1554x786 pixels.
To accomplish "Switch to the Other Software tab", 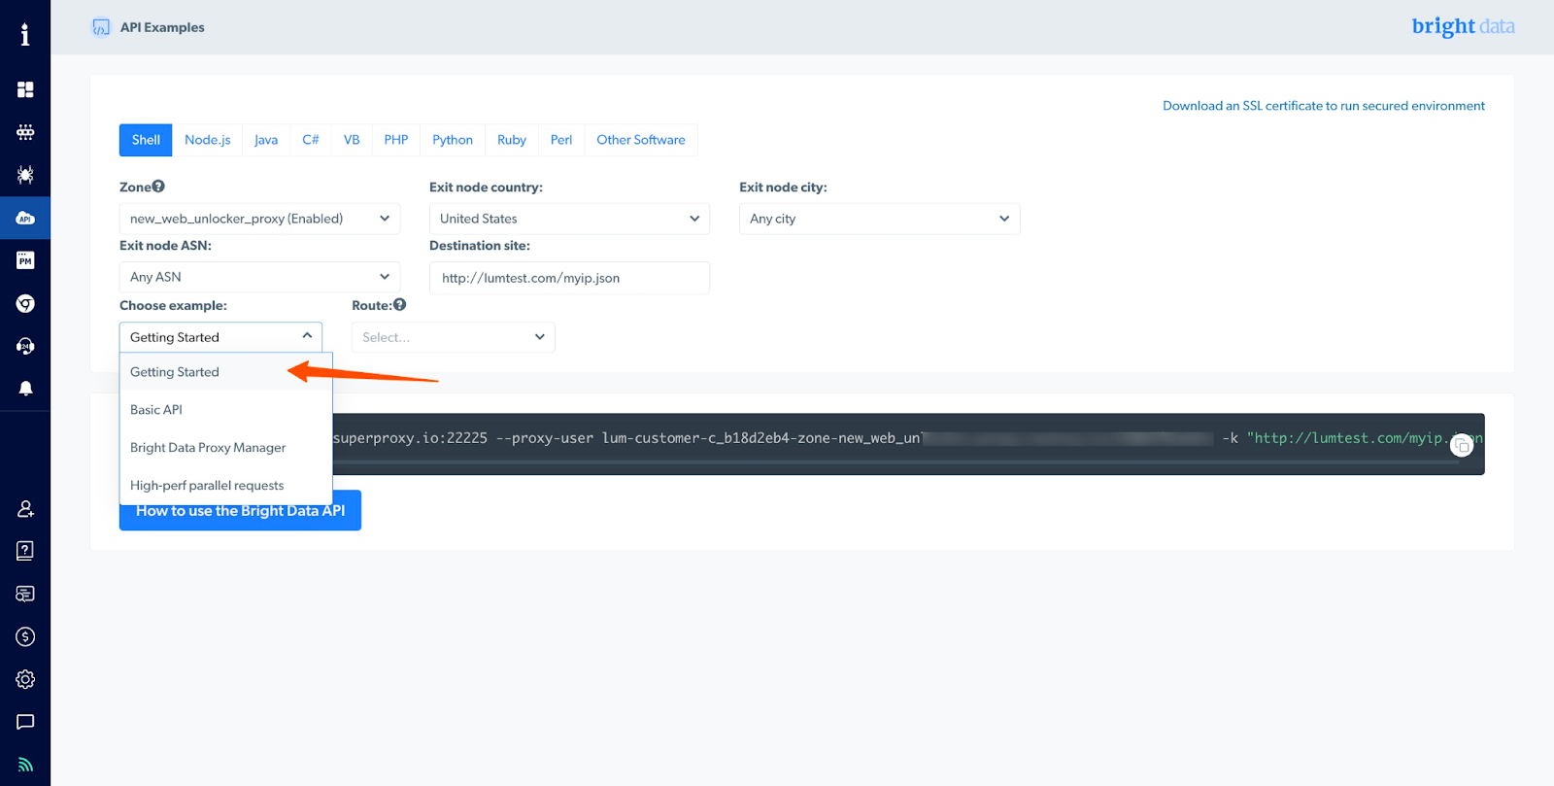I will tap(641, 140).
